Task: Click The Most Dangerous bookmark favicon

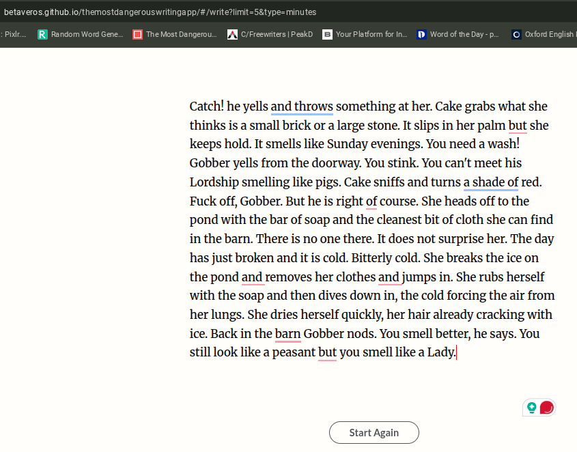Action: click(x=137, y=34)
